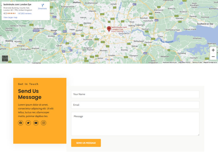Click the Message box resize handle
This screenshot has height=158, width=218.
(198, 134)
